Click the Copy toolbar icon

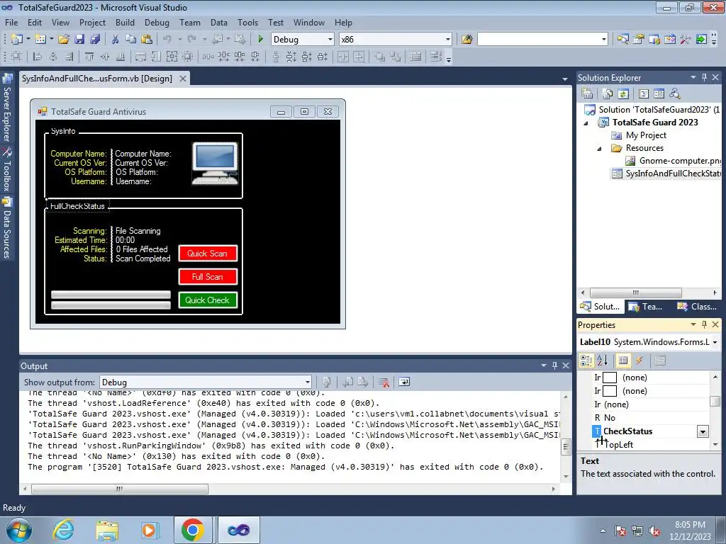click(x=130, y=40)
